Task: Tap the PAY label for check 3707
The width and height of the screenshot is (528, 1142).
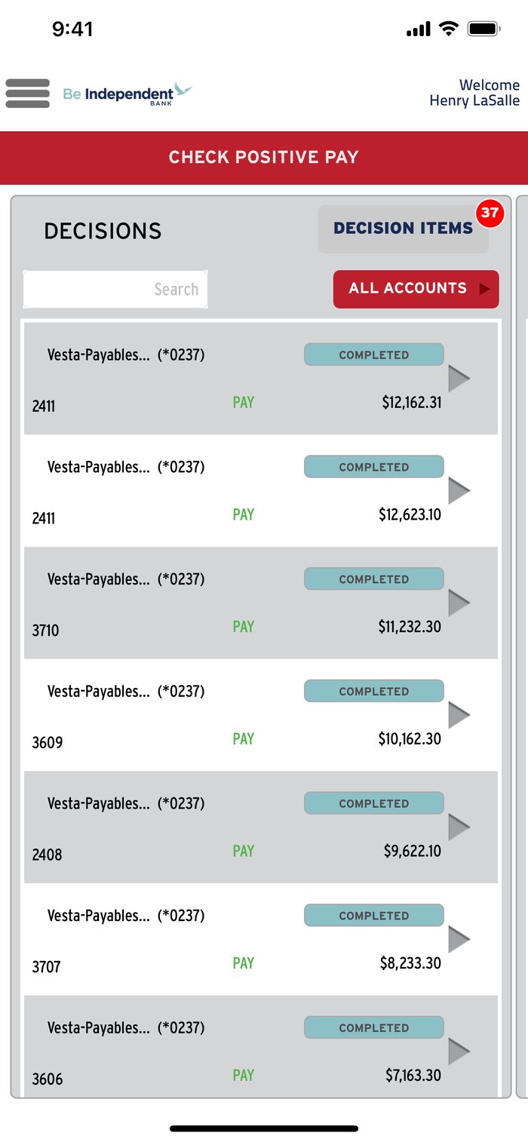Action: point(243,962)
